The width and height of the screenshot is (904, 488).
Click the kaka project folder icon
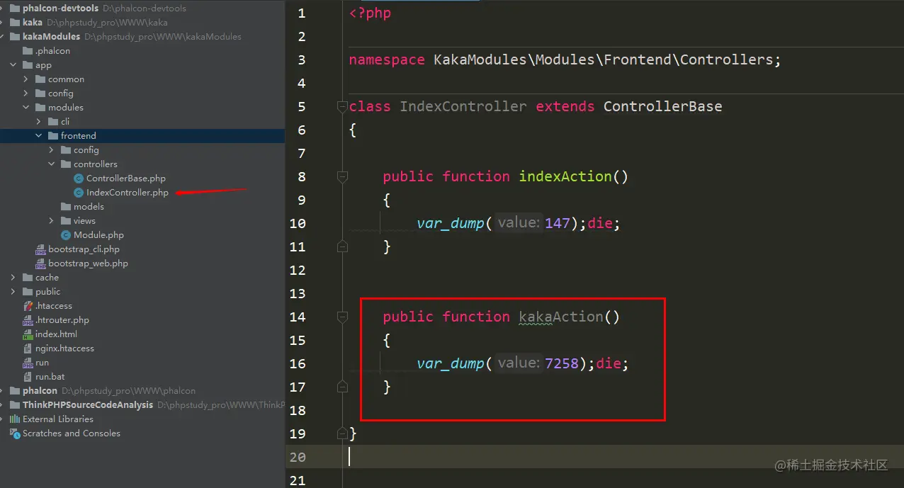click(15, 23)
